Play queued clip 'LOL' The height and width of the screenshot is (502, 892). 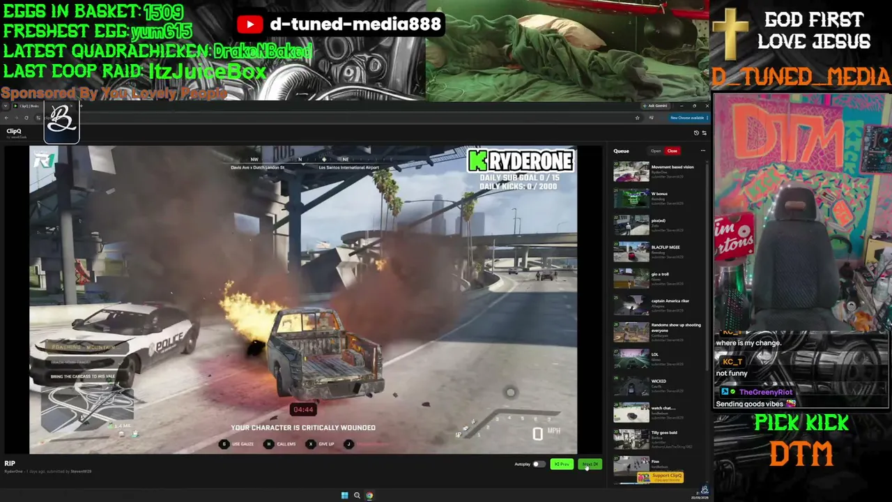pos(659,358)
